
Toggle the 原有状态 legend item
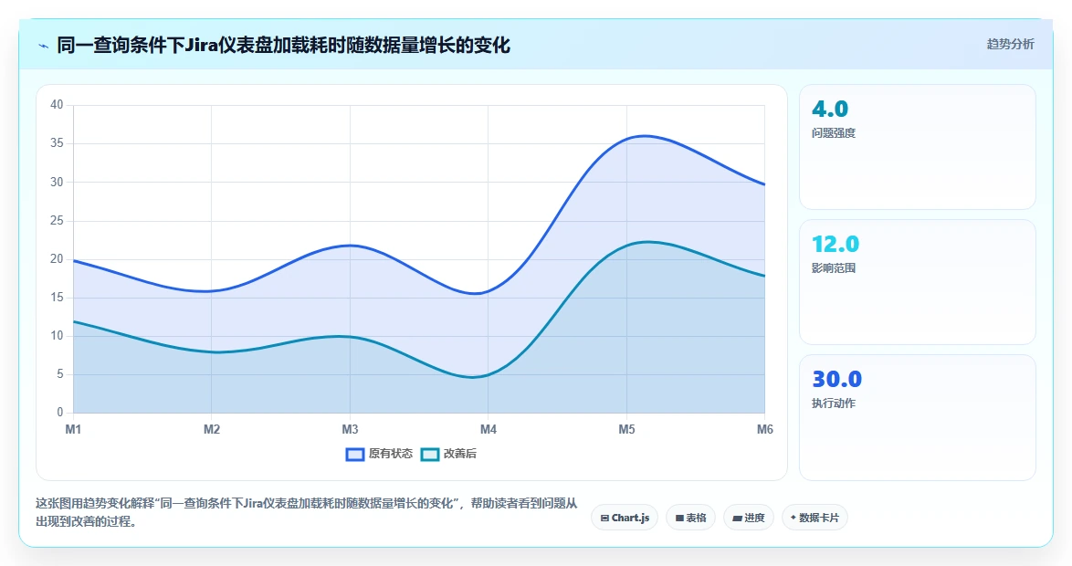pos(379,454)
